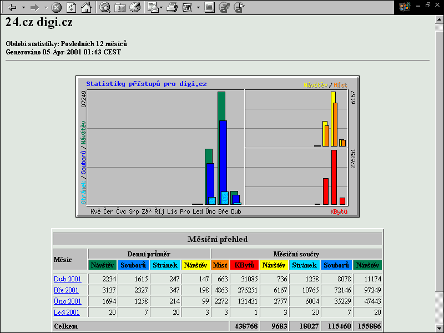Screen dimensions: 444x333
Task: Click the cell value 10765
Action: click(x=310, y=290)
